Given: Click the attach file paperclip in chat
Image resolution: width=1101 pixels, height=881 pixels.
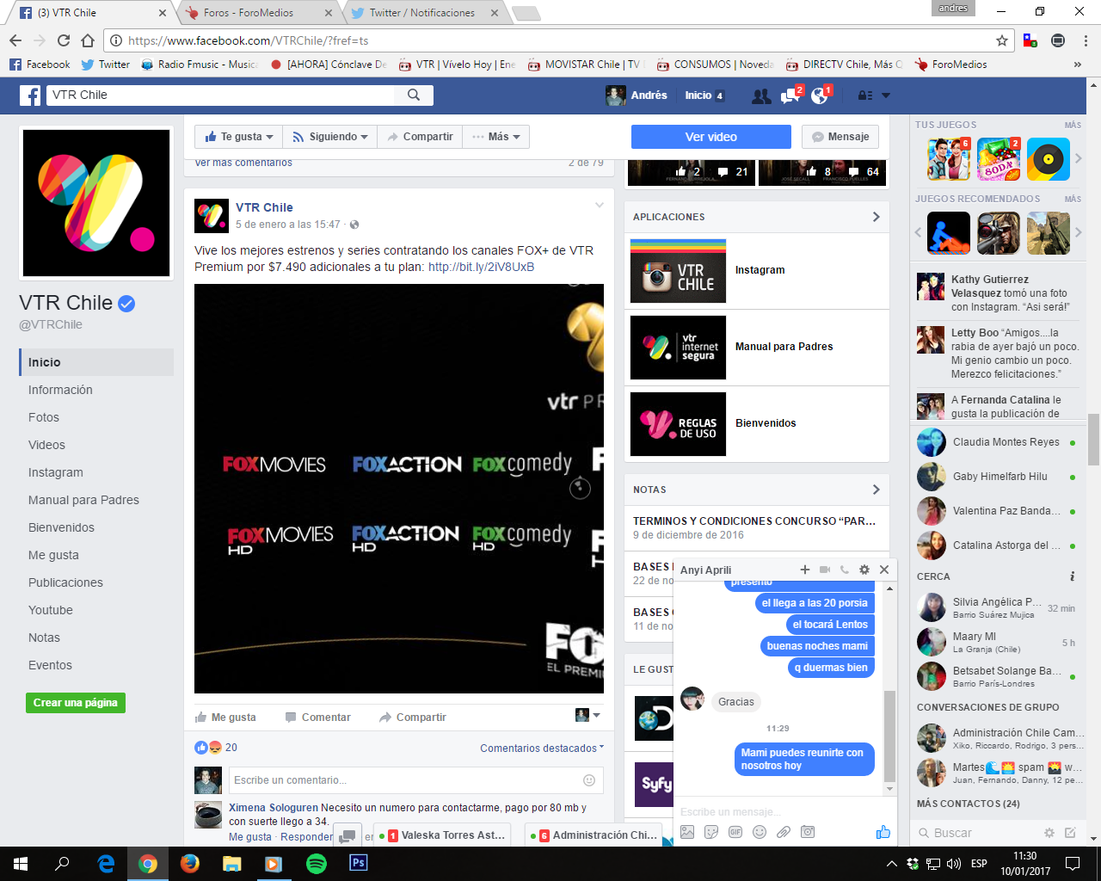Looking at the screenshot, I should click(x=783, y=832).
